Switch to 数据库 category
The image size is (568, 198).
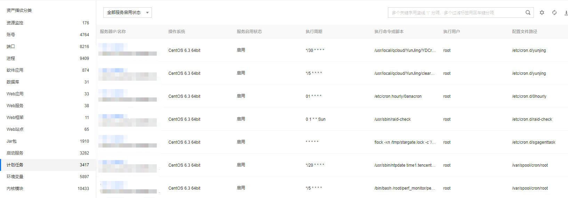(x=13, y=82)
